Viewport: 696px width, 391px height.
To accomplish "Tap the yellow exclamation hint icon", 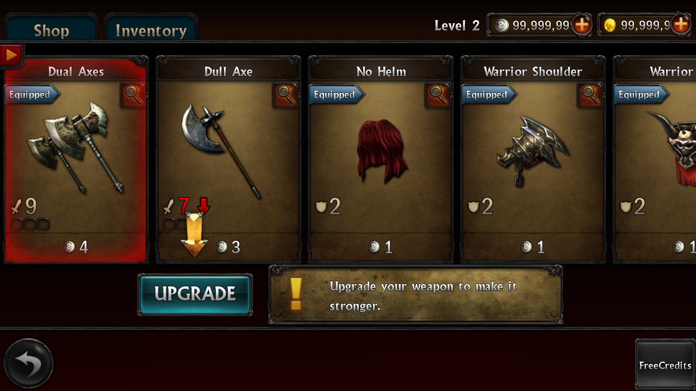I will [296, 294].
